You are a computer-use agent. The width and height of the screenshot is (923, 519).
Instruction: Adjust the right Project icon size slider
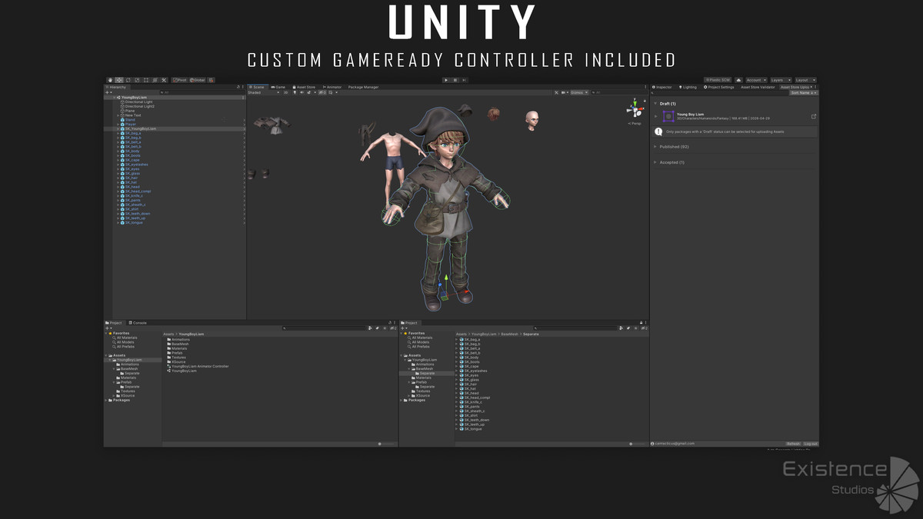coord(631,444)
